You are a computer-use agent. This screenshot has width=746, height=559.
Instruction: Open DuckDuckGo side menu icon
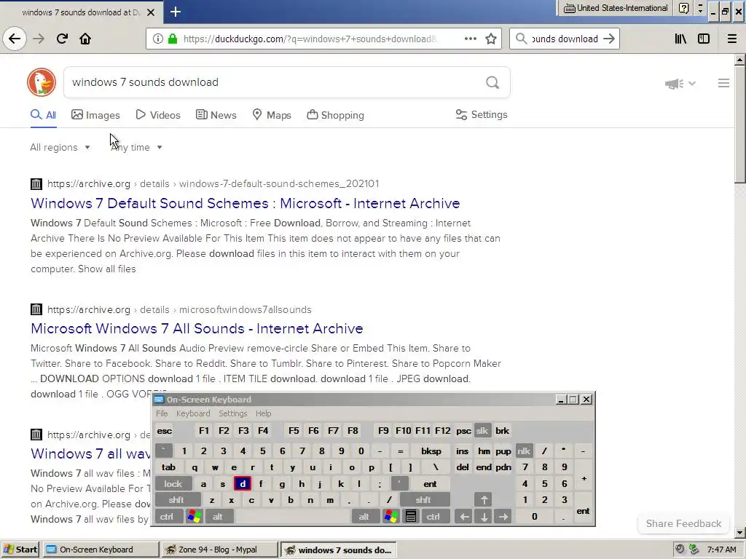[723, 83]
